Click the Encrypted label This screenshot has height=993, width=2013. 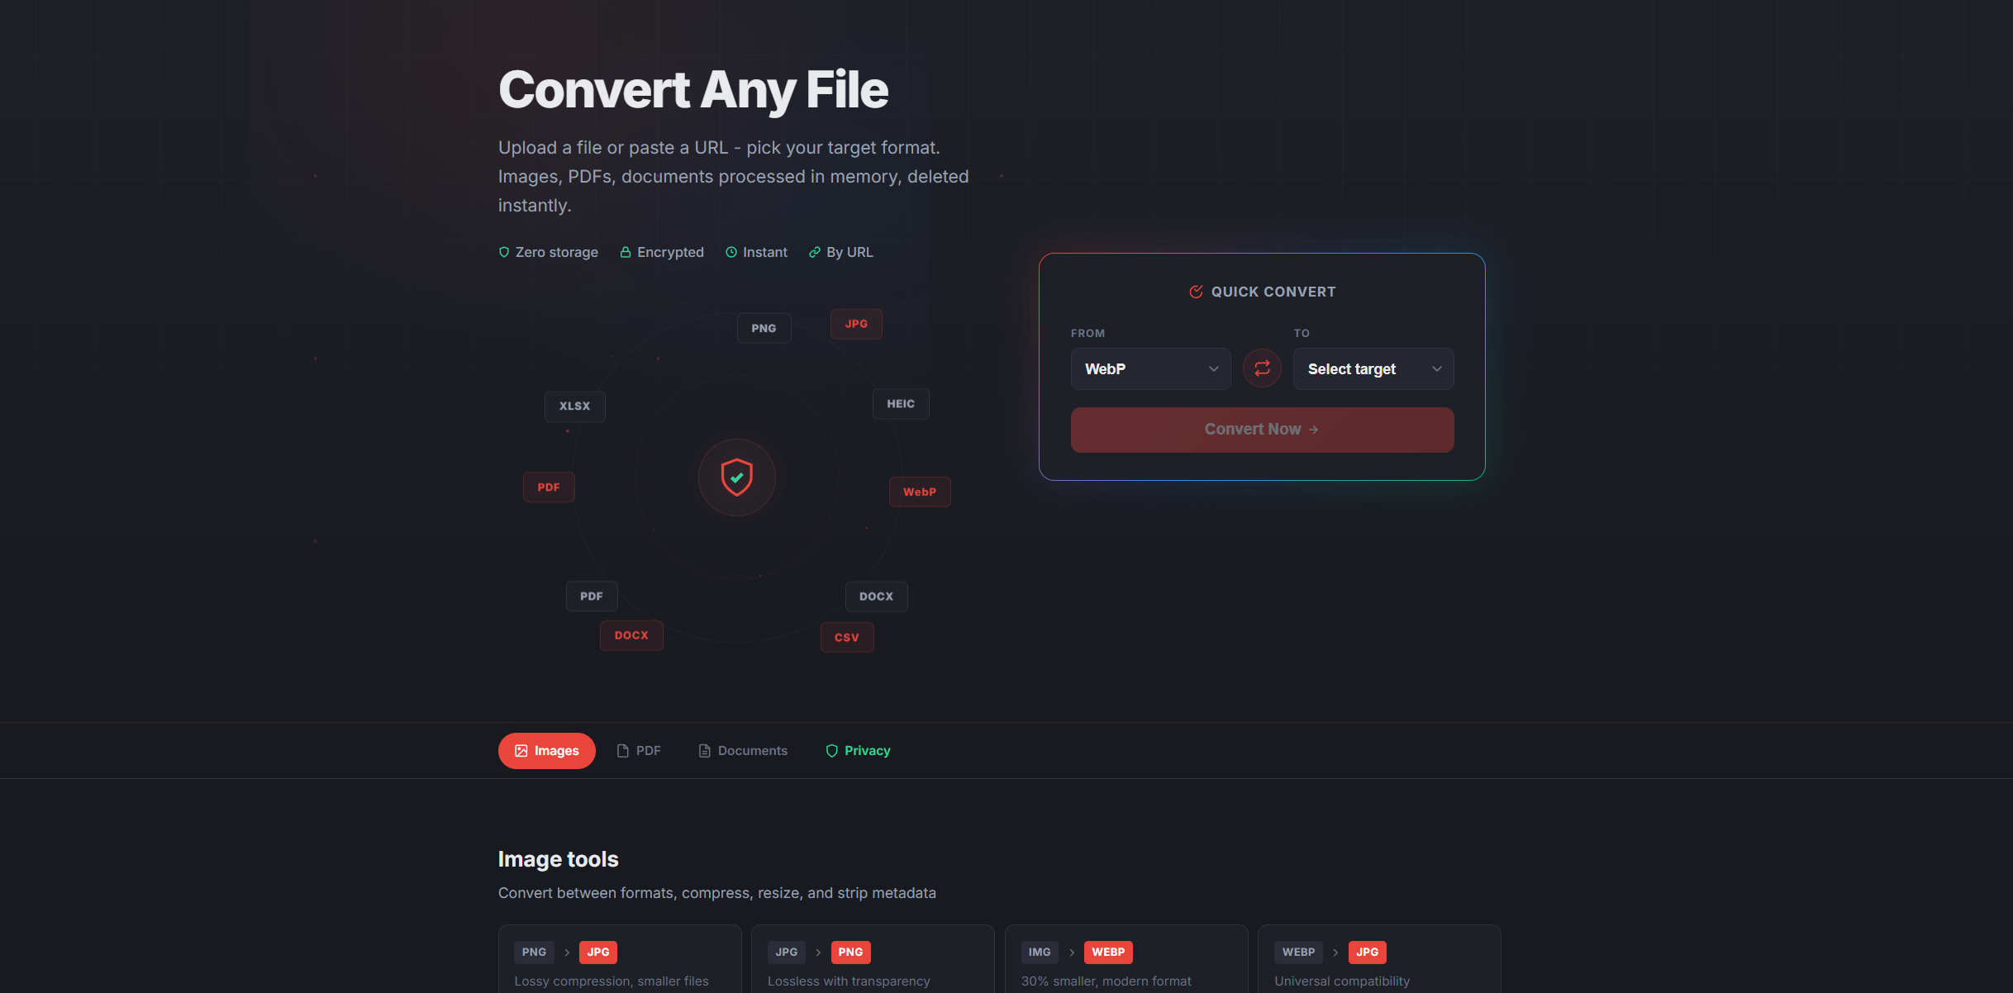pos(670,253)
